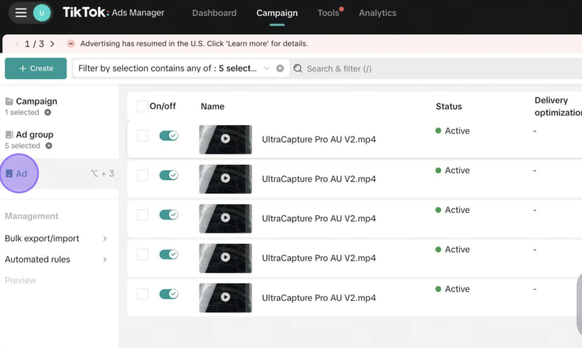Screen dimensions: 582x353
Task: Click the Status column header
Action: point(449,106)
